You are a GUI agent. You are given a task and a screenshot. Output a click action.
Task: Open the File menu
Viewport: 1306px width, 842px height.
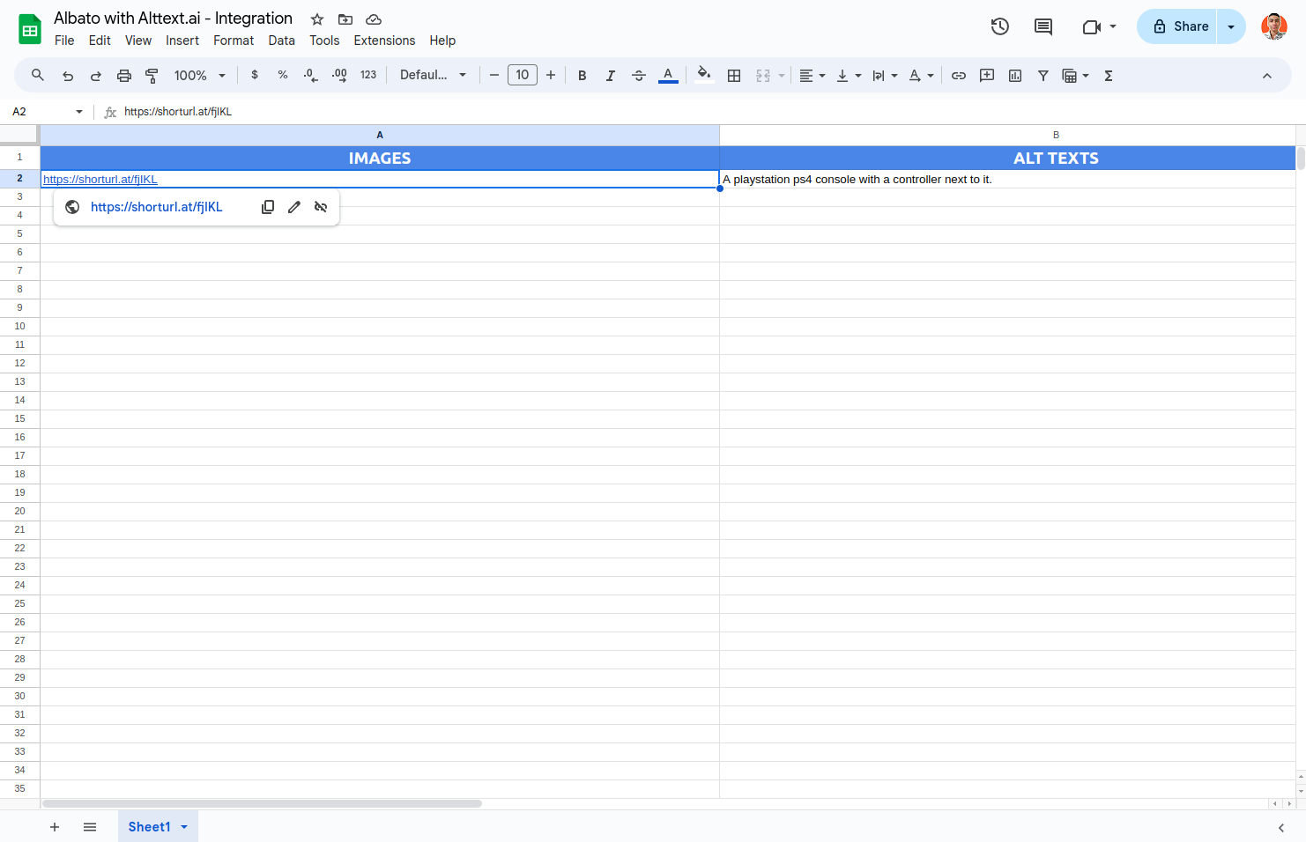click(64, 41)
